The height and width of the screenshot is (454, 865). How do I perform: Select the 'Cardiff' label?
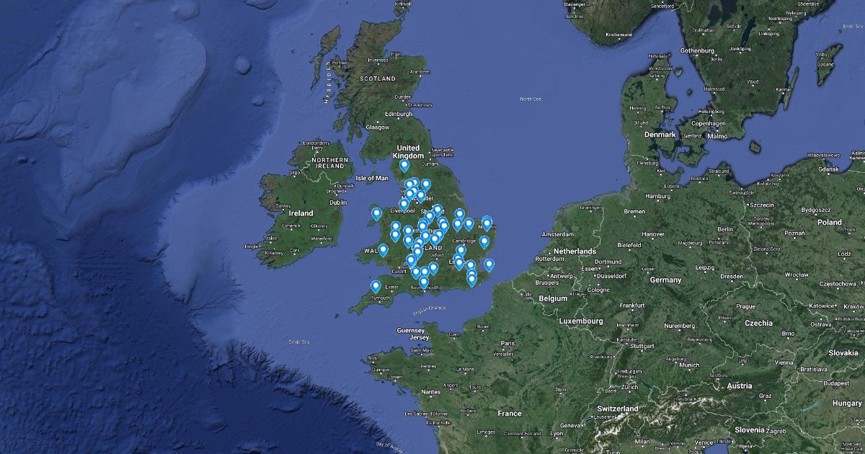(x=399, y=272)
